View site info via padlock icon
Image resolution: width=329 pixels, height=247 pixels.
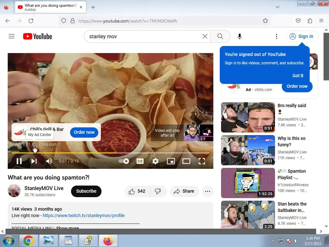pos(73,21)
